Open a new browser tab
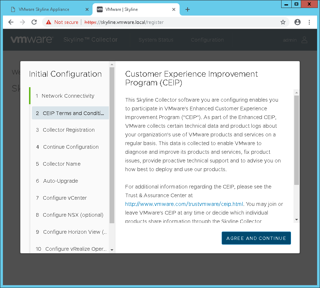This screenshot has height=288, width=320. [188, 9]
